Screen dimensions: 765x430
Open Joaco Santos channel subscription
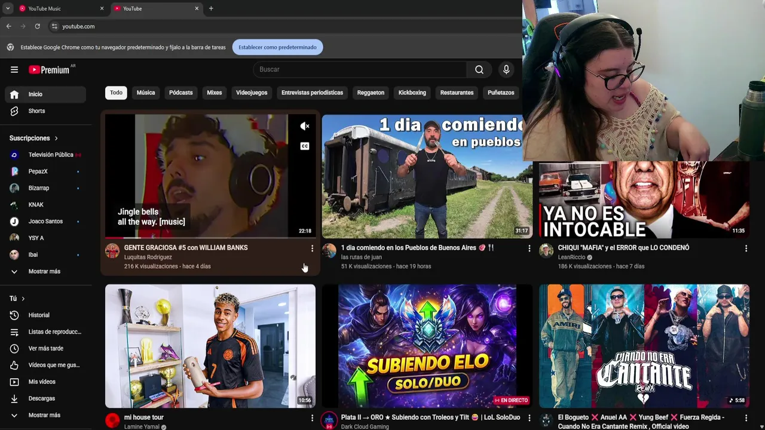tap(45, 222)
